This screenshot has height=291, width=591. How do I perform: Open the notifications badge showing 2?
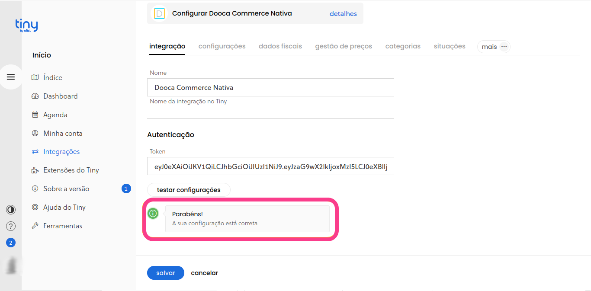click(x=11, y=243)
